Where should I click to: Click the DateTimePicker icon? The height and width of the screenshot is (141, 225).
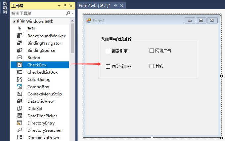[x=20, y=116]
